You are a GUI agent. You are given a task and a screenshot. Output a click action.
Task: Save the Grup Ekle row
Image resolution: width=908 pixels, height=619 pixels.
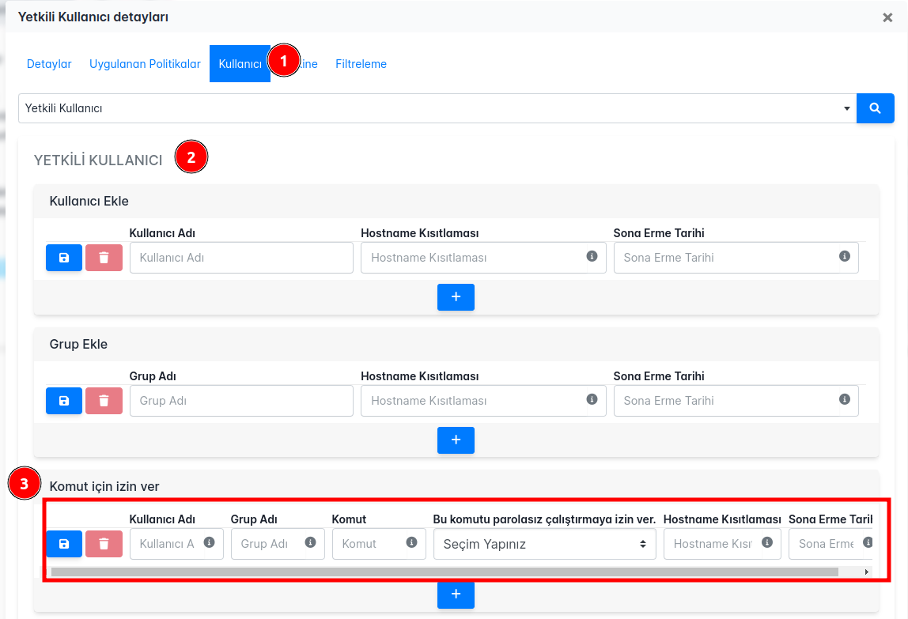pyautogui.click(x=64, y=401)
